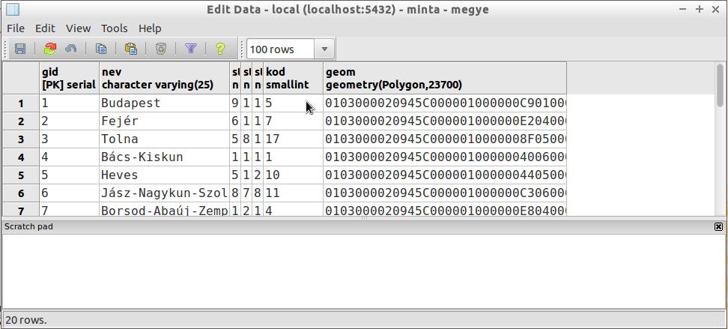
Task: Click the 100 rows combo box field
Action: click(280, 49)
